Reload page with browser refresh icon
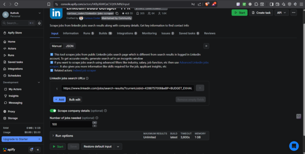This screenshot has width=305, height=154. point(17,4)
